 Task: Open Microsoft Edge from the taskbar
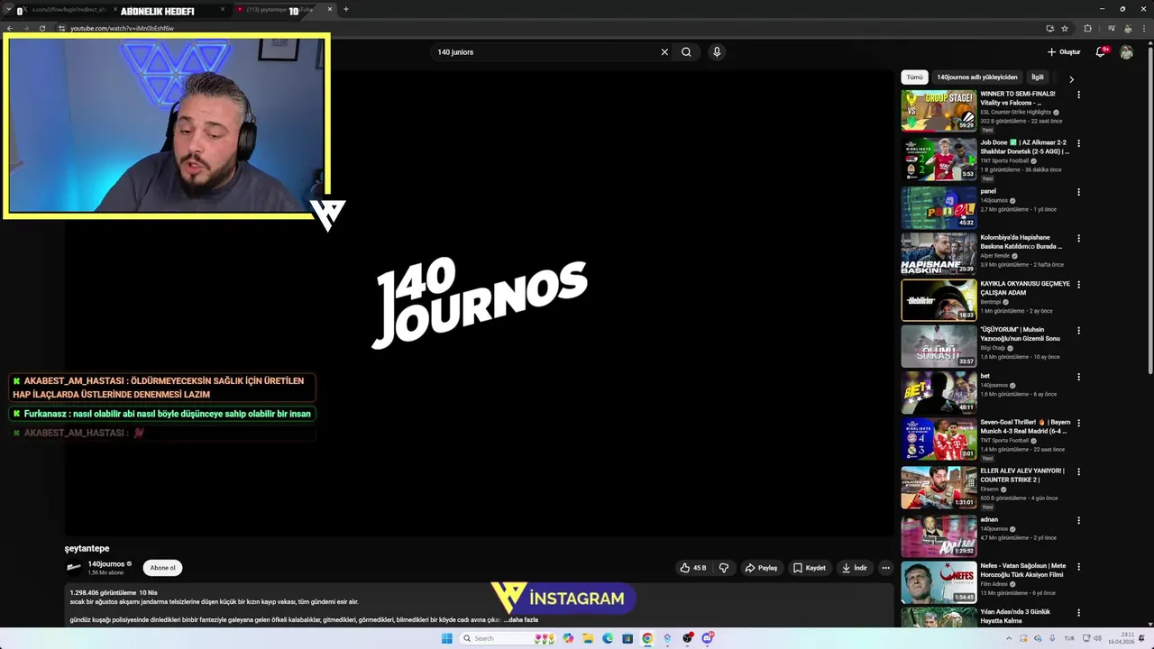pyautogui.click(x=608, y=638)
